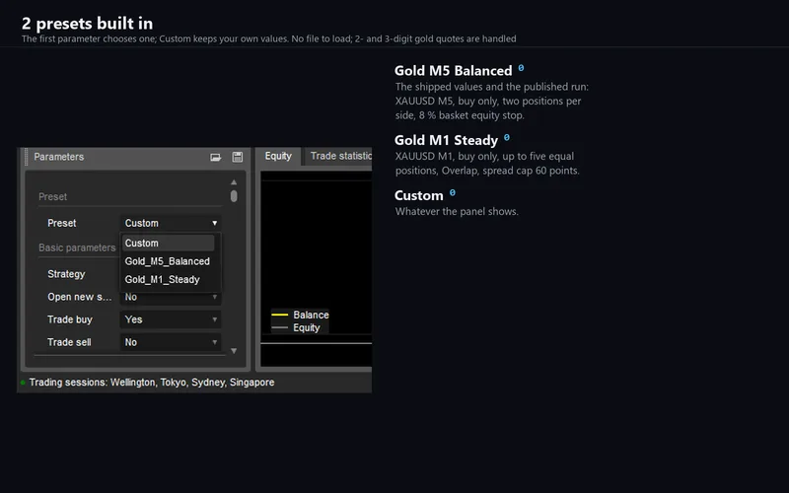789x493 pixels.
Task: Switch to the Equity tab
Action: tap(278, 156)
